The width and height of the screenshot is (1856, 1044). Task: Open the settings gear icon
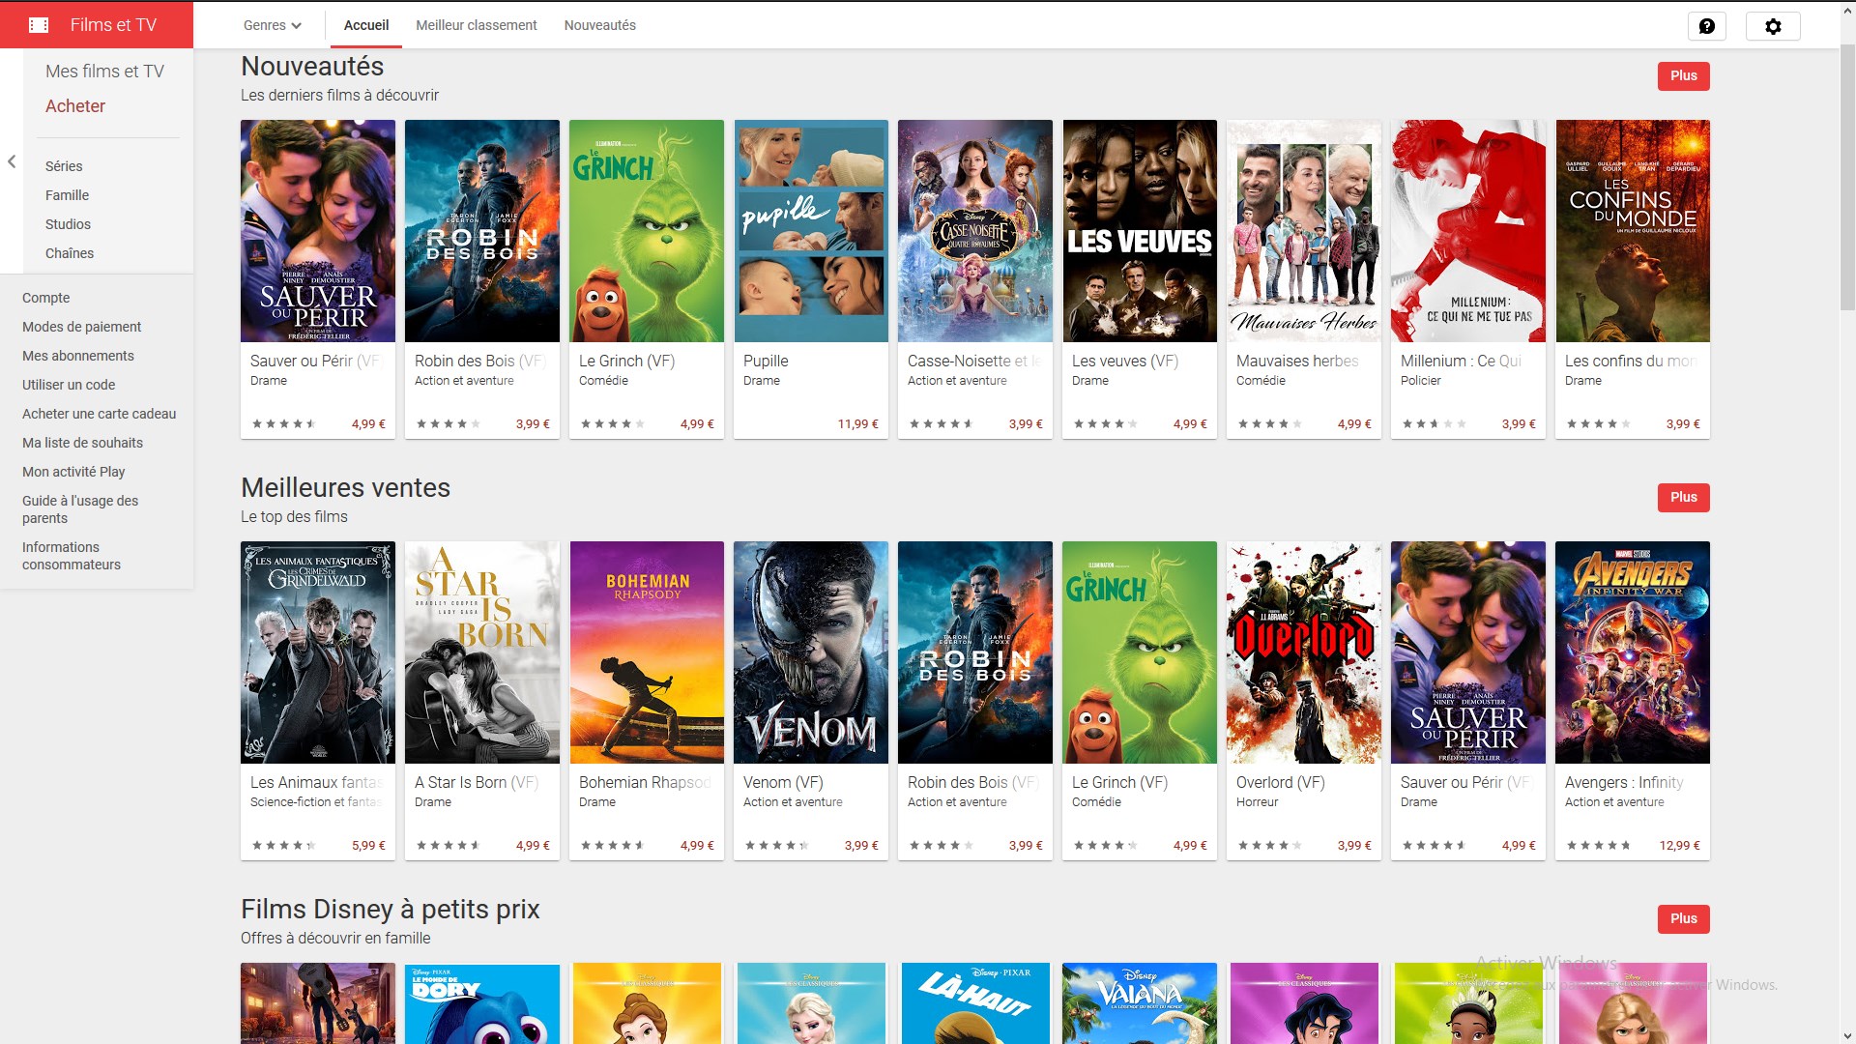pos(1774,26)
